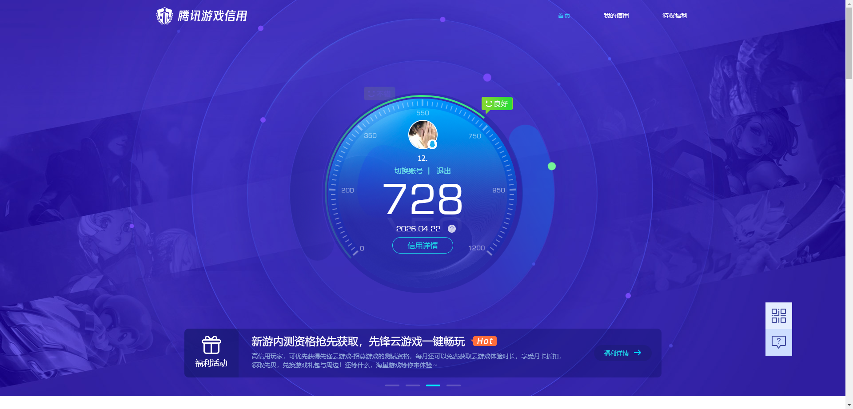Click the question mark icon beside the date
Image resolution: width=853 pixels, height=409 pixels.
tap(451, 229)
